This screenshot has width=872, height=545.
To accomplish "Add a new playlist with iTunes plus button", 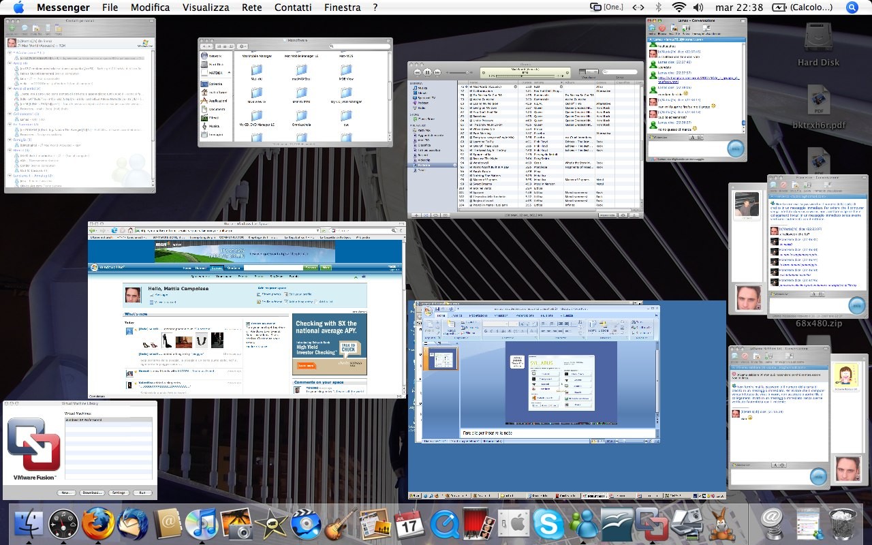I will tap(416, 215).
